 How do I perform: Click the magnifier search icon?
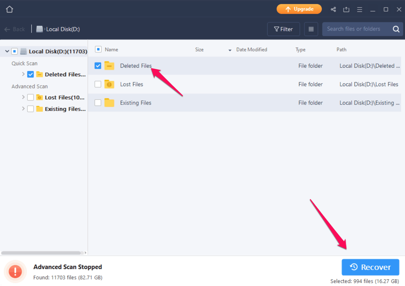pos(396,29)
